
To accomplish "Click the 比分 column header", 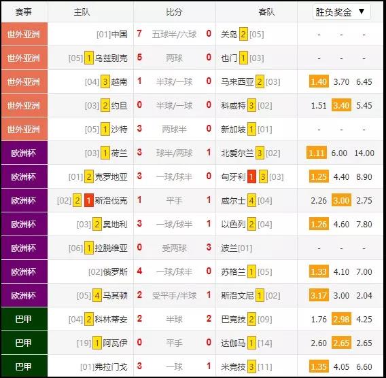I will [174, 12].
